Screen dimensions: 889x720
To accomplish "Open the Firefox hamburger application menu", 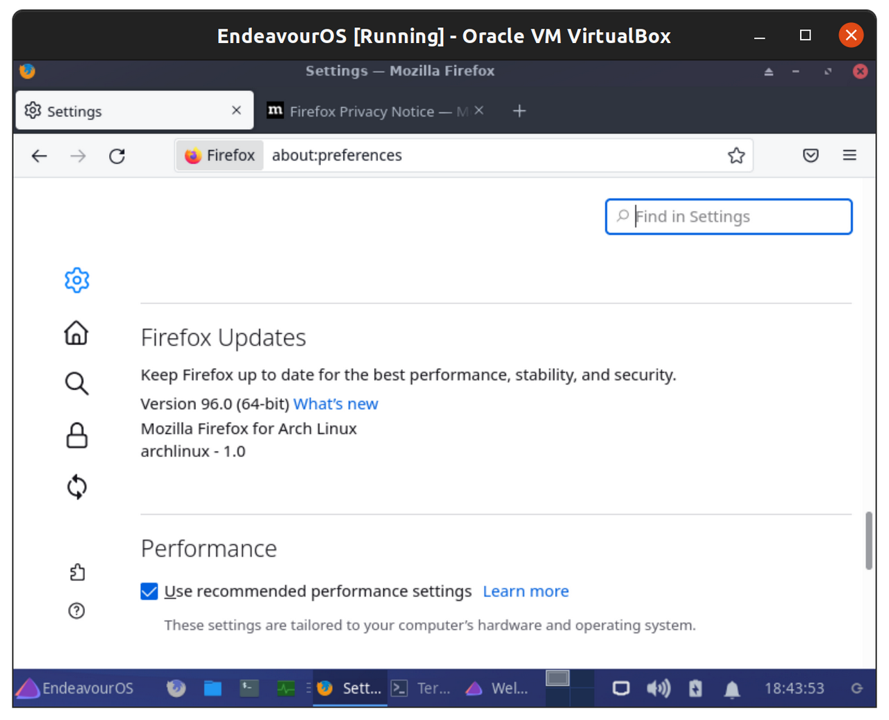I will [x=849, y=156].
